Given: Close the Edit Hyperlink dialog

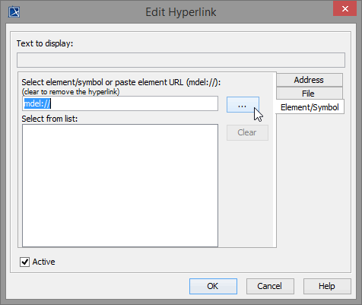Looking at the screenshot, I should (x=345, y=9).
